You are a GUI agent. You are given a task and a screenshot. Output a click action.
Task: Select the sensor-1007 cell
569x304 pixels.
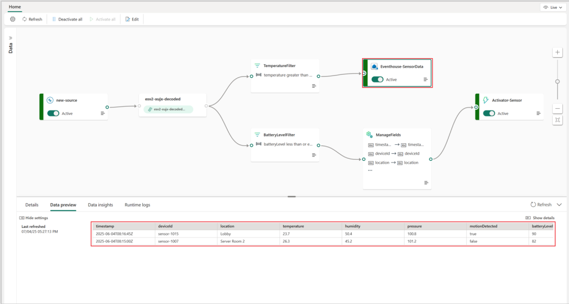pyautogui.click(x=186, y=241)
